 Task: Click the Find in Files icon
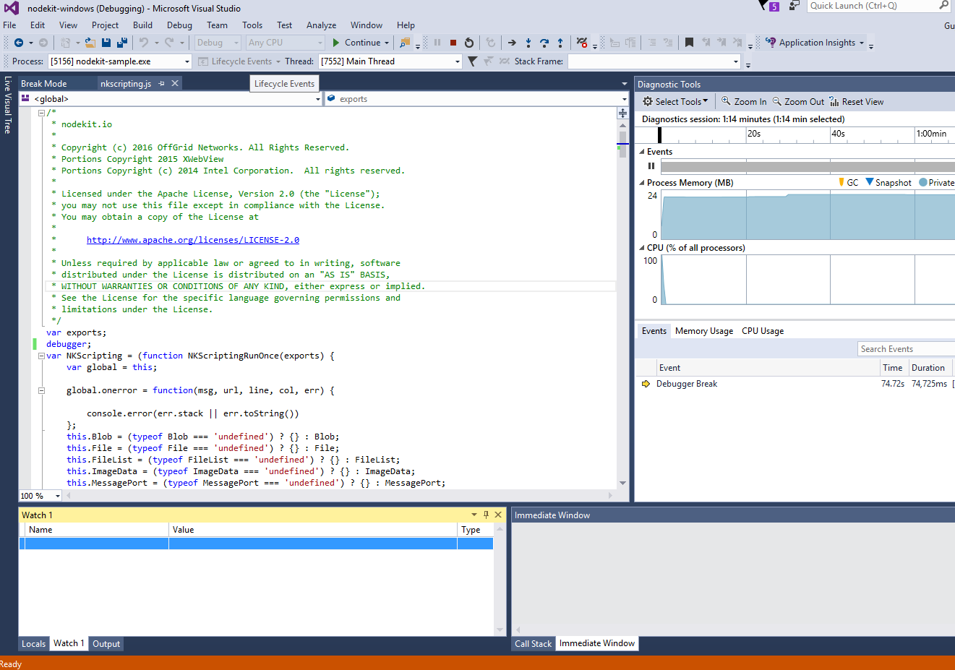(405, 43)
